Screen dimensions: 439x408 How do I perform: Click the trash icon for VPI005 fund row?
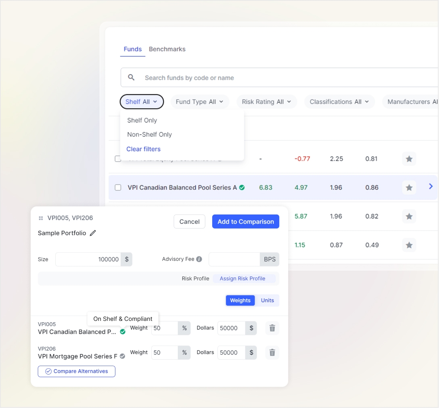(x=272, y=328)
